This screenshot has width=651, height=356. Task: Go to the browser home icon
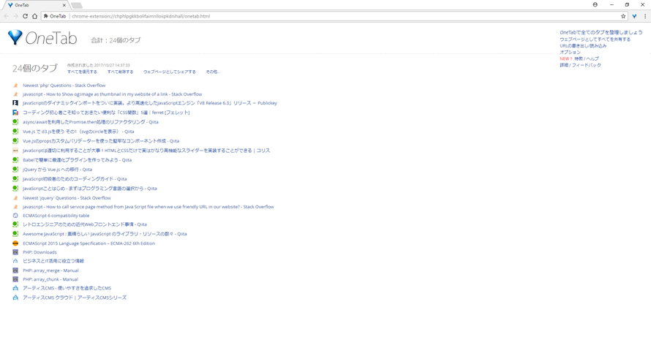[34, 16]
